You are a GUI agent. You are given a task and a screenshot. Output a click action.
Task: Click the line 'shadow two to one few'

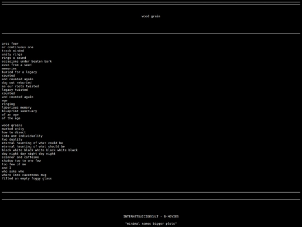tap(21, 161)
